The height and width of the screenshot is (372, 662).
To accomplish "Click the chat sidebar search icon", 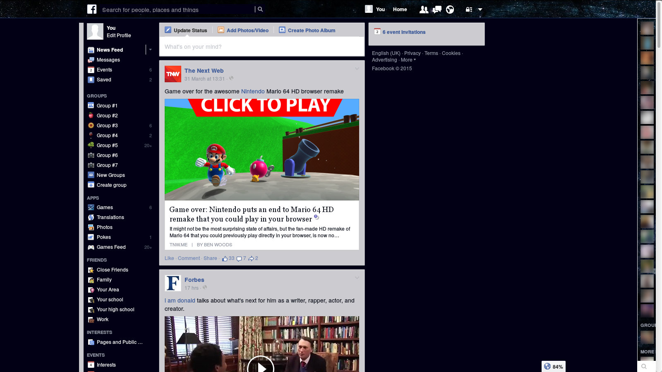I will 644,366.
